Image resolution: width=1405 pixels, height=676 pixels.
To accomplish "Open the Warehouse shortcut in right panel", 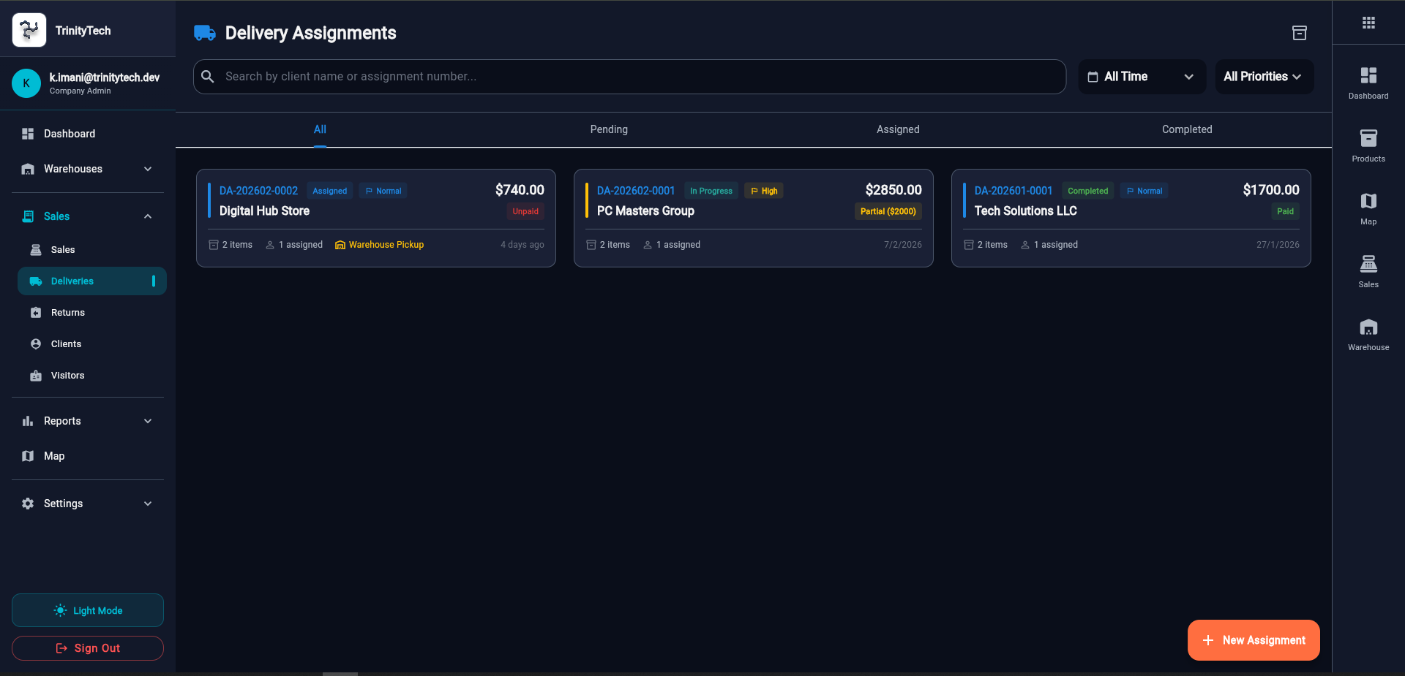I will pyautogui.click(x=1368, y=334).
